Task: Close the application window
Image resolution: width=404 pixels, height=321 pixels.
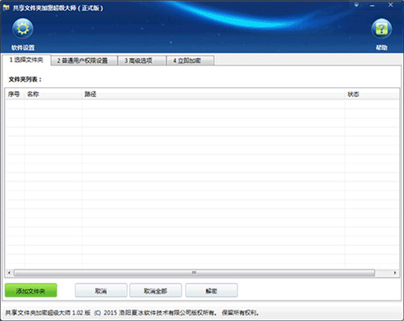Action: 390,5
